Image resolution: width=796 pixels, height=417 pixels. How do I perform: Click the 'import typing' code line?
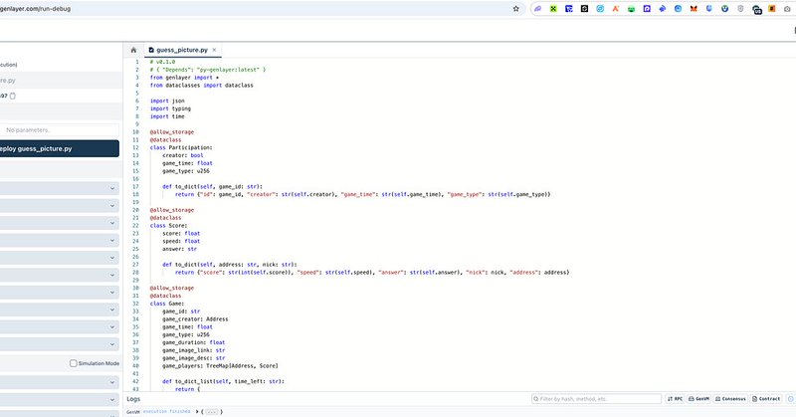click(x=170, y=108)
